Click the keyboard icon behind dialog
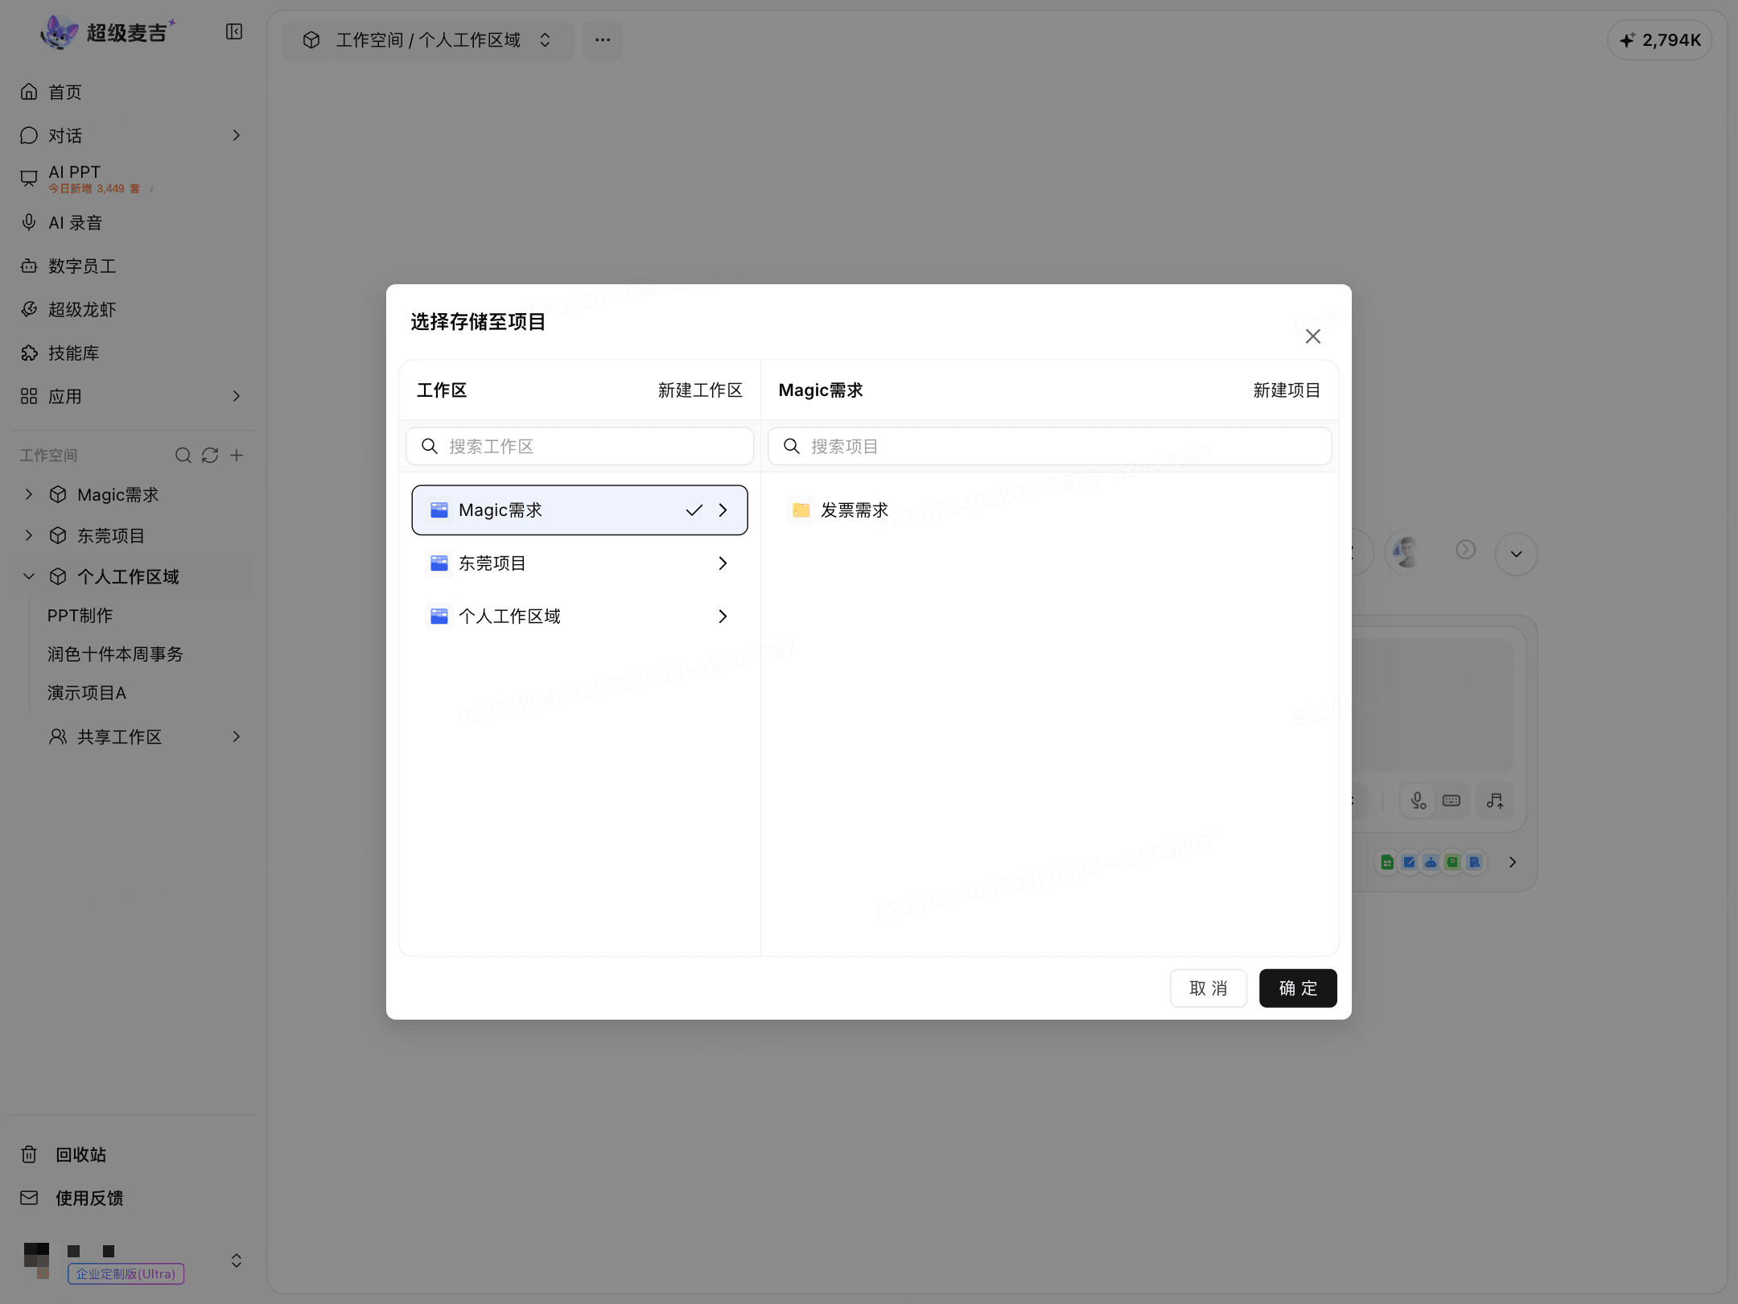Screen dimensions: 1738x1304 [1452, 801]
